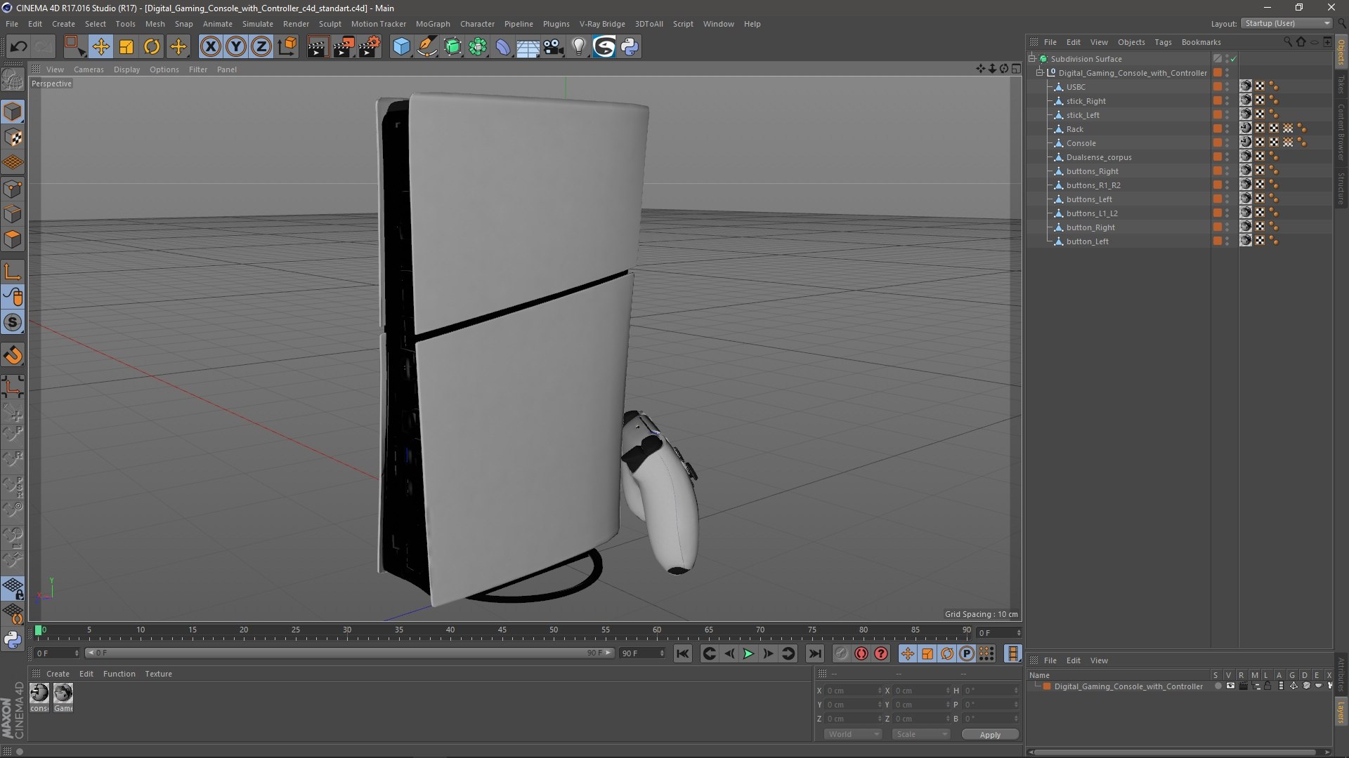This screenshot has width=1349, height=758.
Task: Toggle the Subdivision Surface enable checkmark
Action: [1234, 59]
